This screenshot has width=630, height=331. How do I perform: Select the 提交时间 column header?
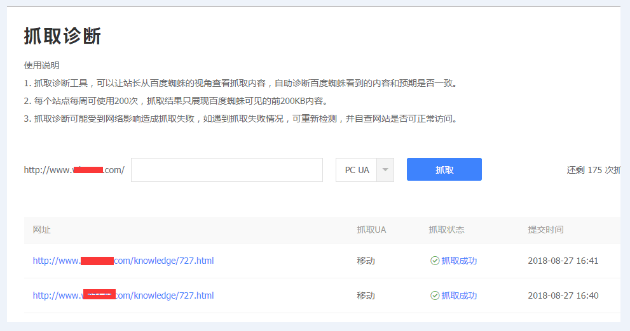(545, 230)
